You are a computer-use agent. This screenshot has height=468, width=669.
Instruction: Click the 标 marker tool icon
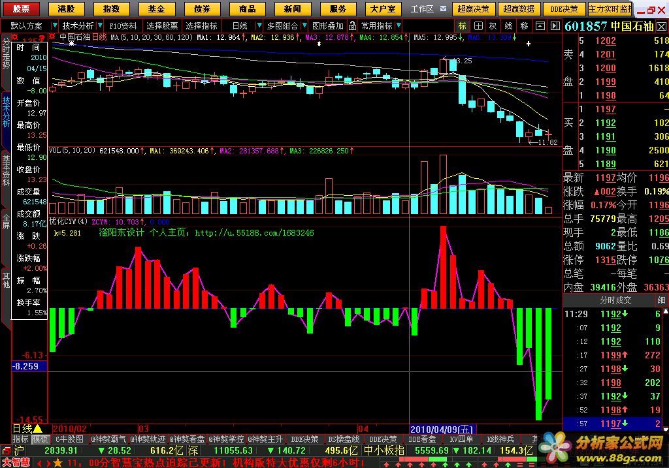[463, 25]
